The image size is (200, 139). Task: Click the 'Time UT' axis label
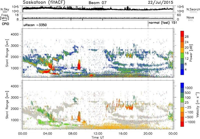coord(98,137)
